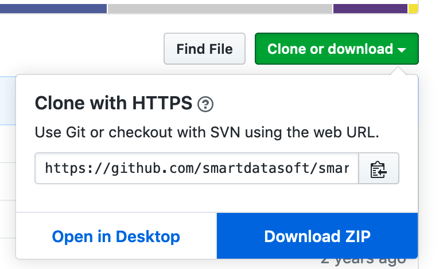Click the "Use Git or checkout with SVN" description

point(207,132)
